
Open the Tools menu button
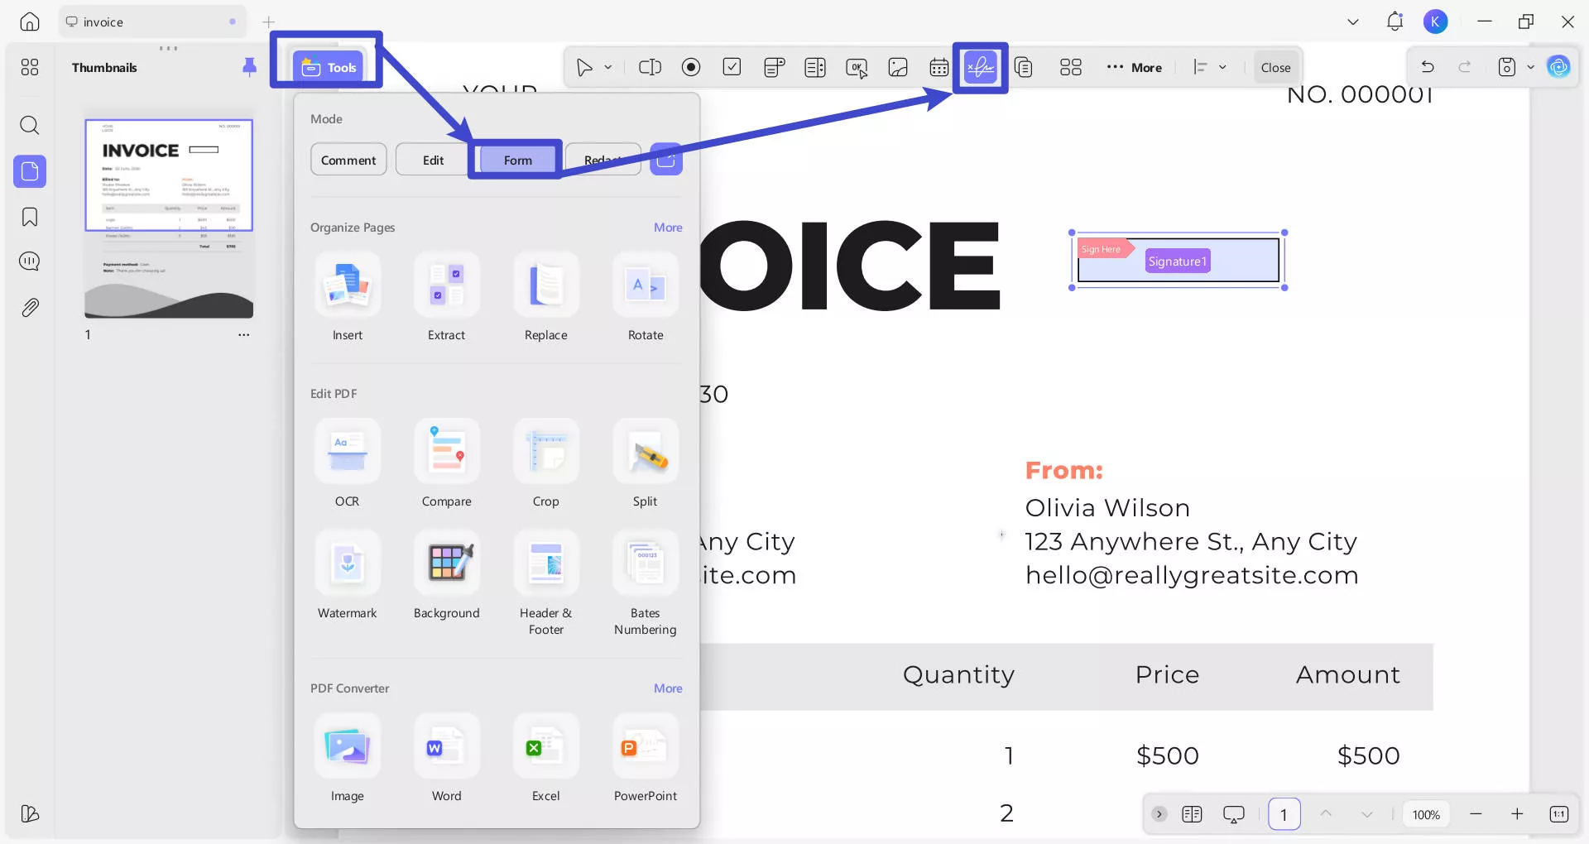[329, 67]
